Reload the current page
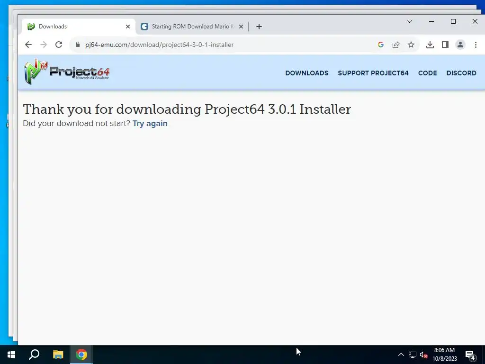Viewport: 485px width, 364px height. (59, 45)
